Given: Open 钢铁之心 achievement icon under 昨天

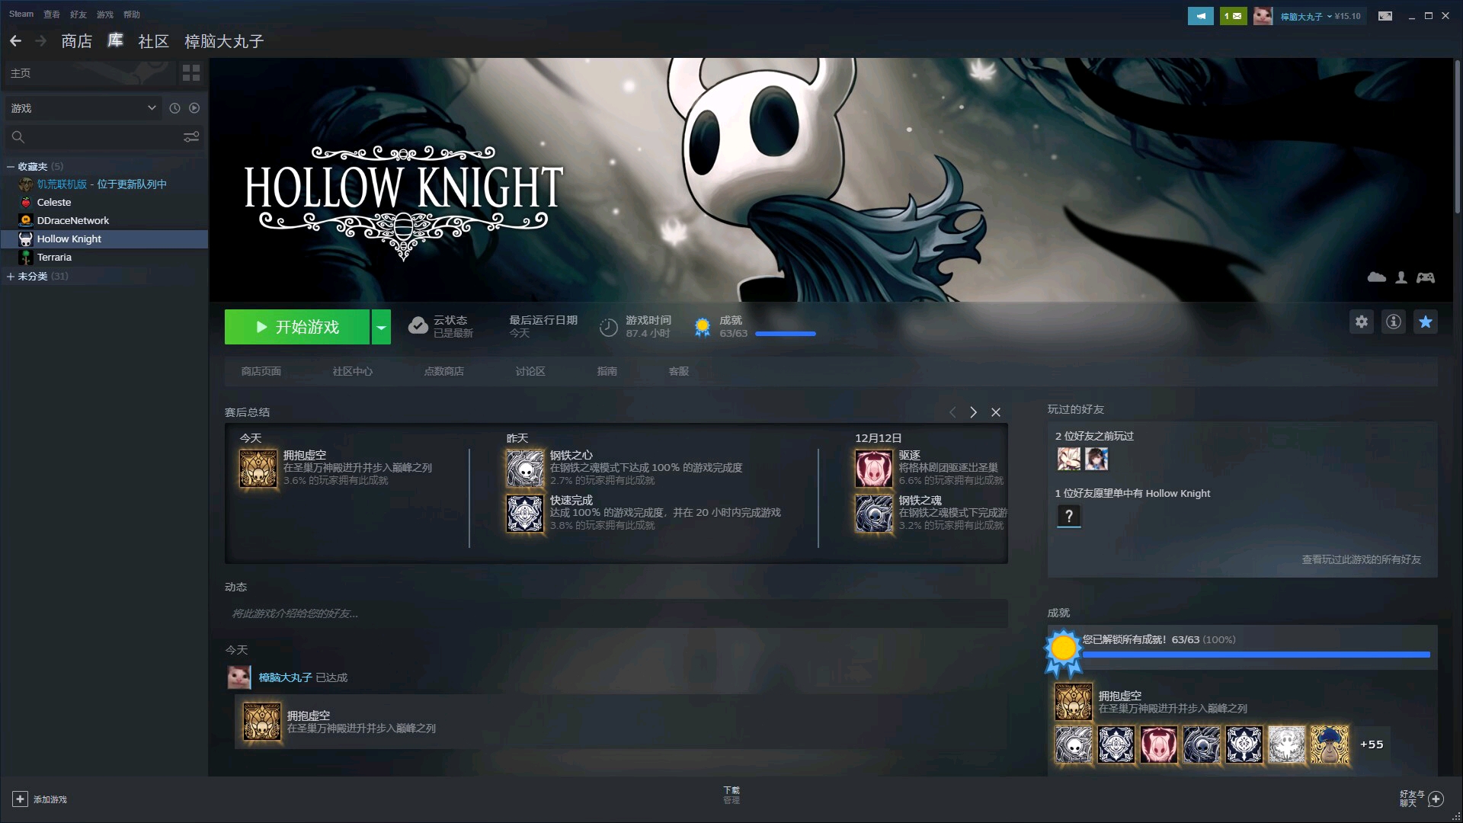Looking at the screenshot, I should tap(525, 468).
